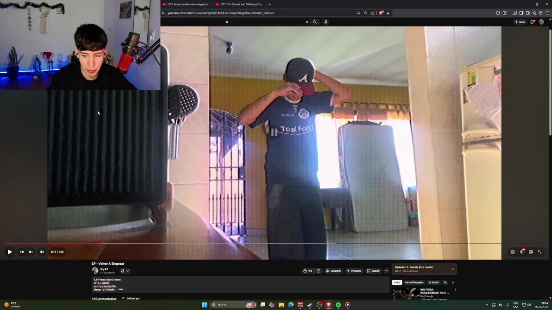Toggle subtitles on the video player
Screen dimensions: 552x310
(x=512, y=252)
